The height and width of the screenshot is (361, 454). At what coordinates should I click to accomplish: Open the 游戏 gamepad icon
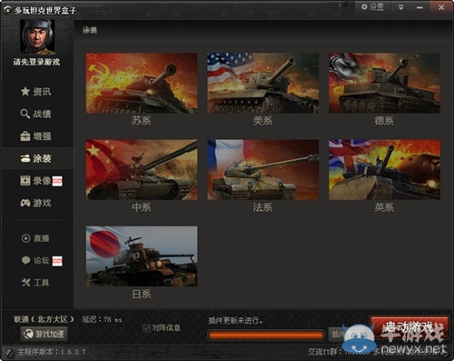(25, 203)
